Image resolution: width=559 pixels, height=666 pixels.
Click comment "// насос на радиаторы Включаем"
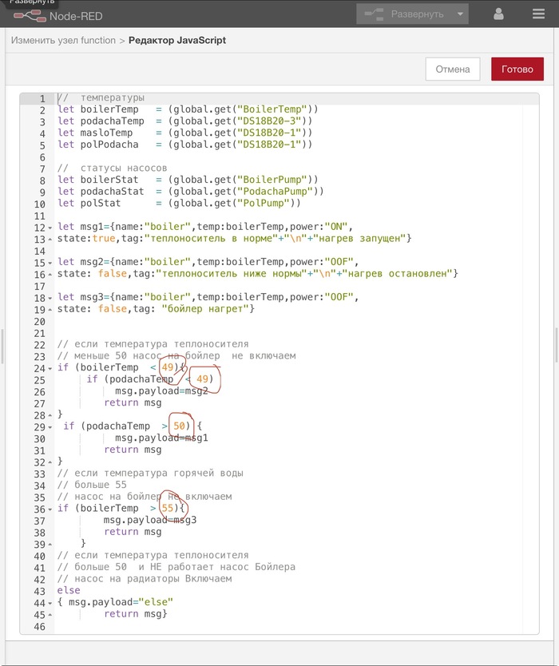(145, 578)
